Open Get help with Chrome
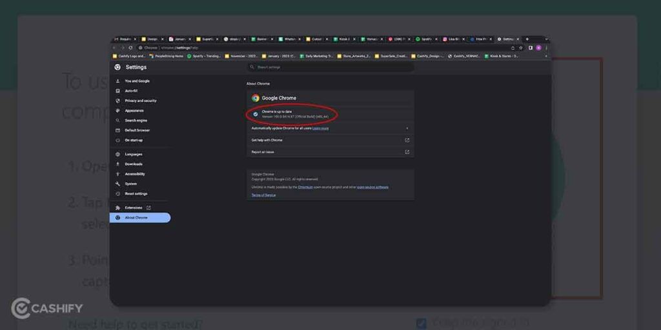 (330, 140)
